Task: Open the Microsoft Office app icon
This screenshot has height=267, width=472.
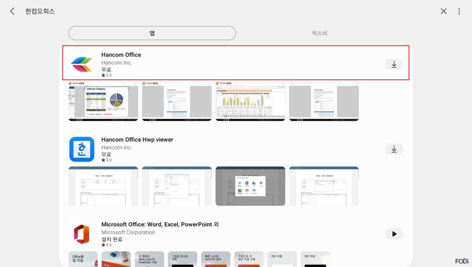Action: point(81,234)
